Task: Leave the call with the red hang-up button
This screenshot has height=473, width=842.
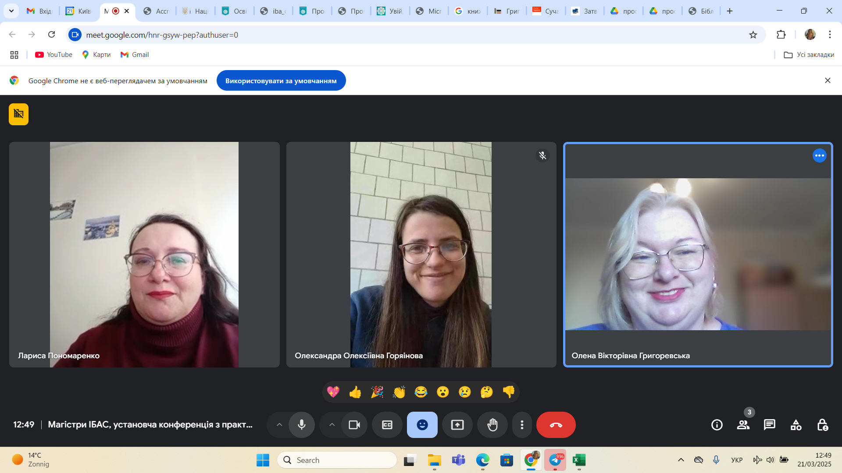Action: tap(556, 425)
